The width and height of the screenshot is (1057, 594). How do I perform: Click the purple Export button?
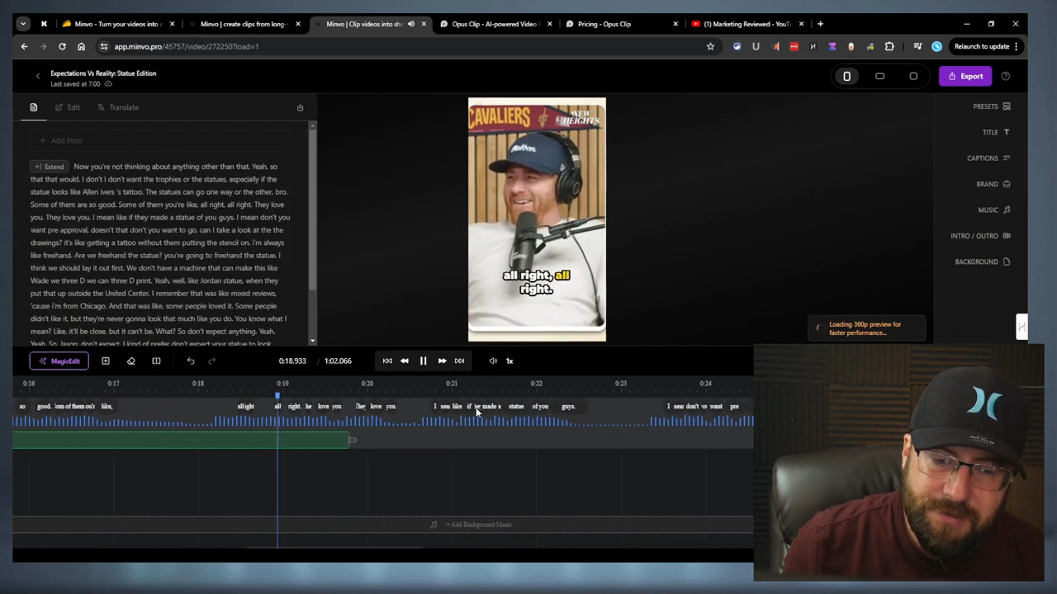[x=965, y=76]
